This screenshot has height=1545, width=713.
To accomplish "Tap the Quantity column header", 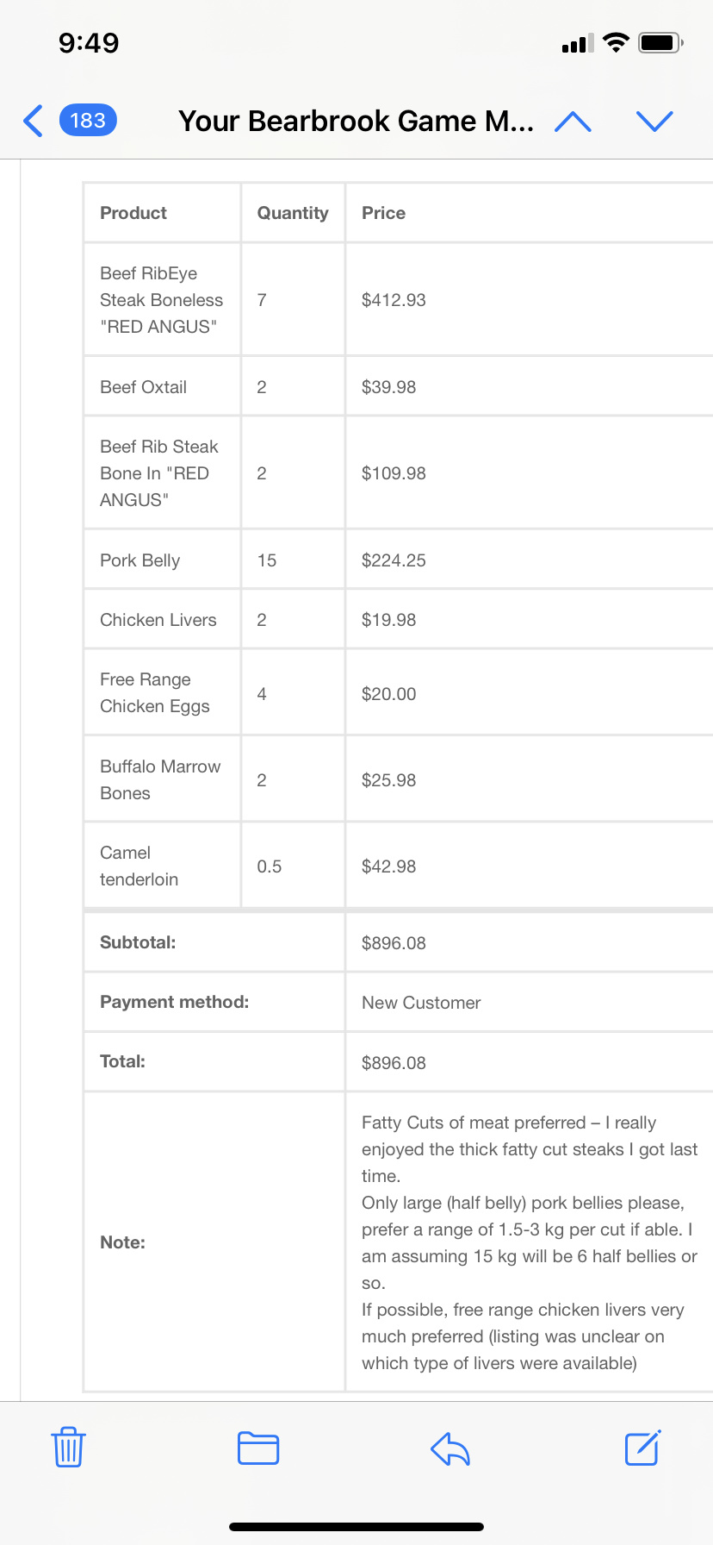I will coord(293,213).
